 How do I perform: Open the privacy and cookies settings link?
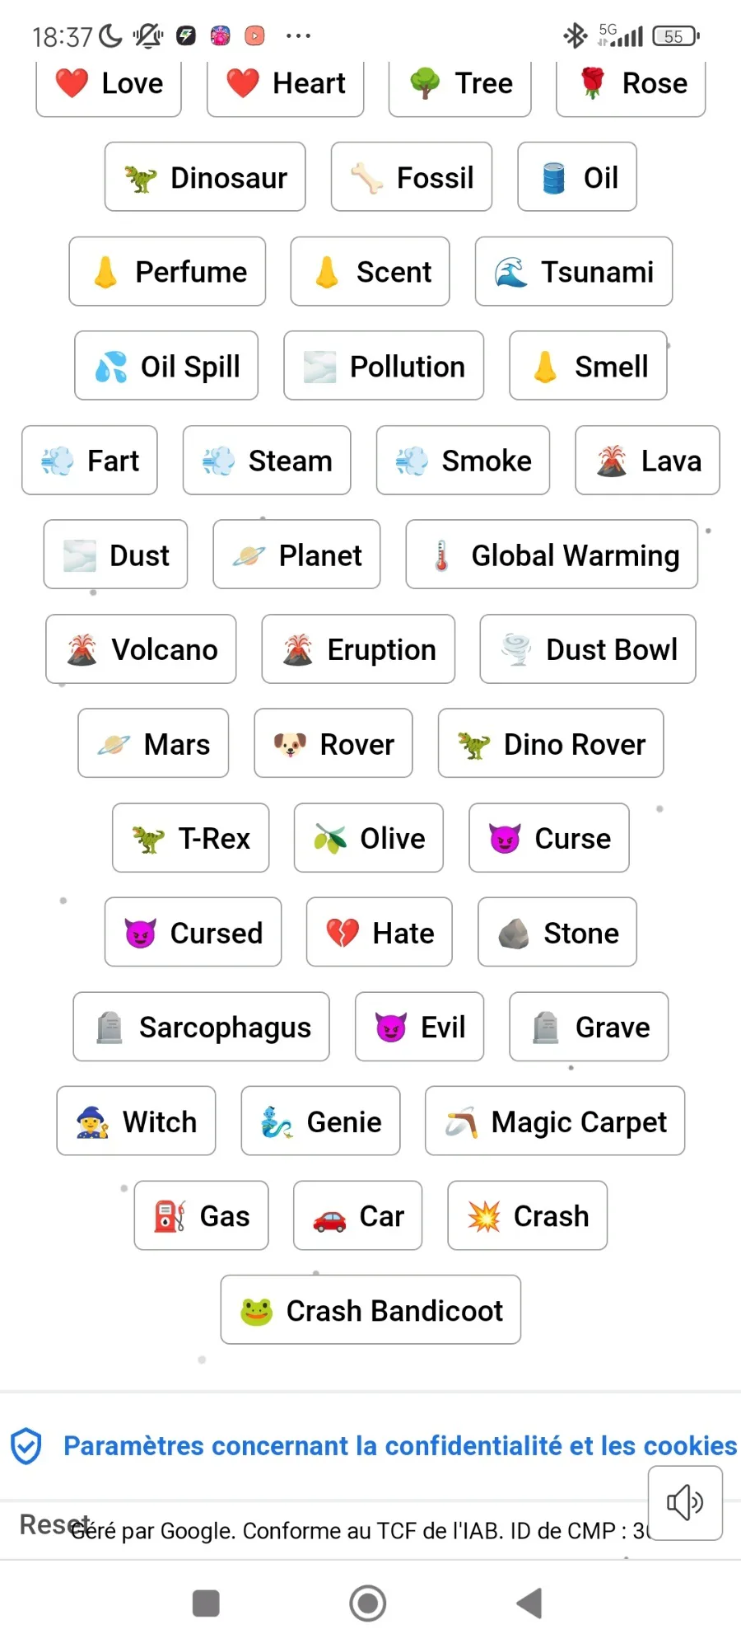coord(400,1445)
